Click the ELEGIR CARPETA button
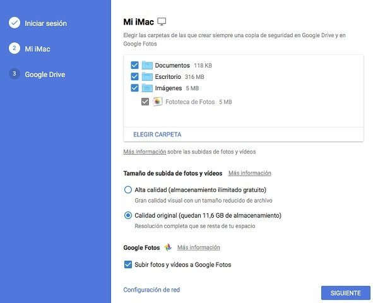The image size is (373, 303). [157, 134]
